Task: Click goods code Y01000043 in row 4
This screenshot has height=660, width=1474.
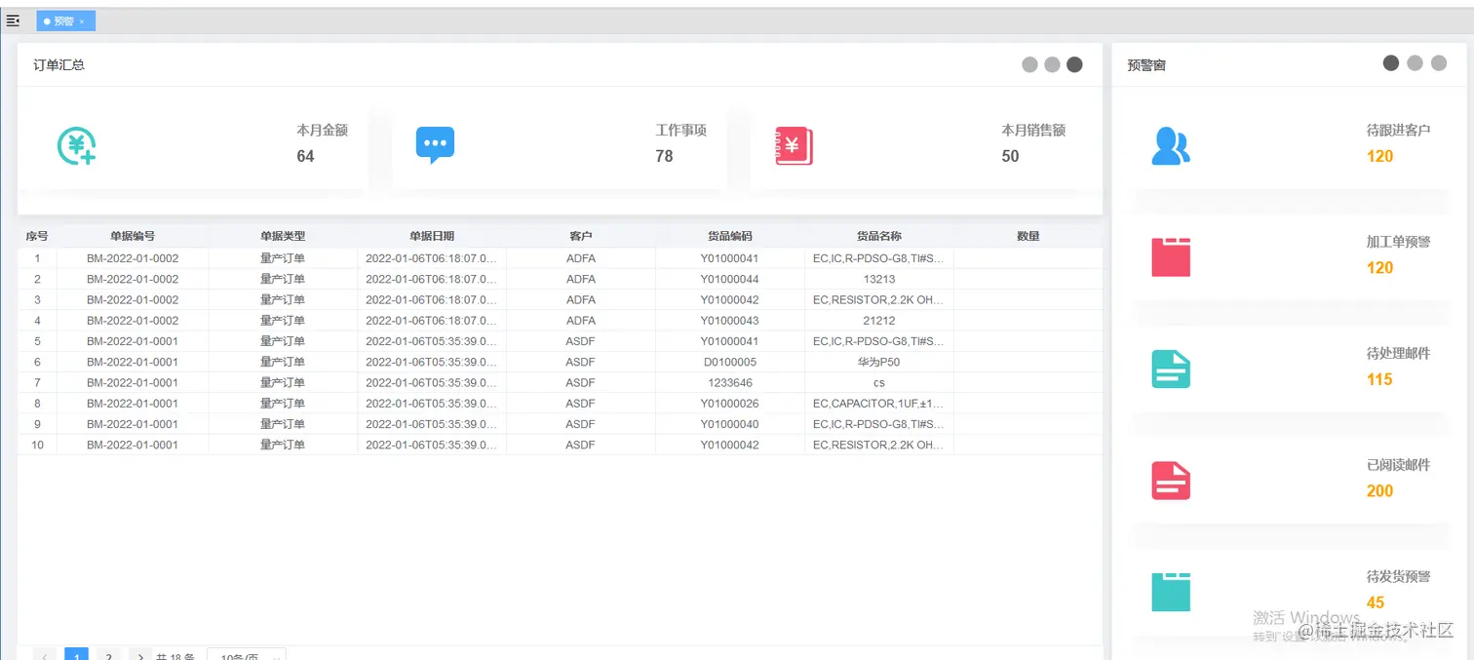Action: coord(730,321)
